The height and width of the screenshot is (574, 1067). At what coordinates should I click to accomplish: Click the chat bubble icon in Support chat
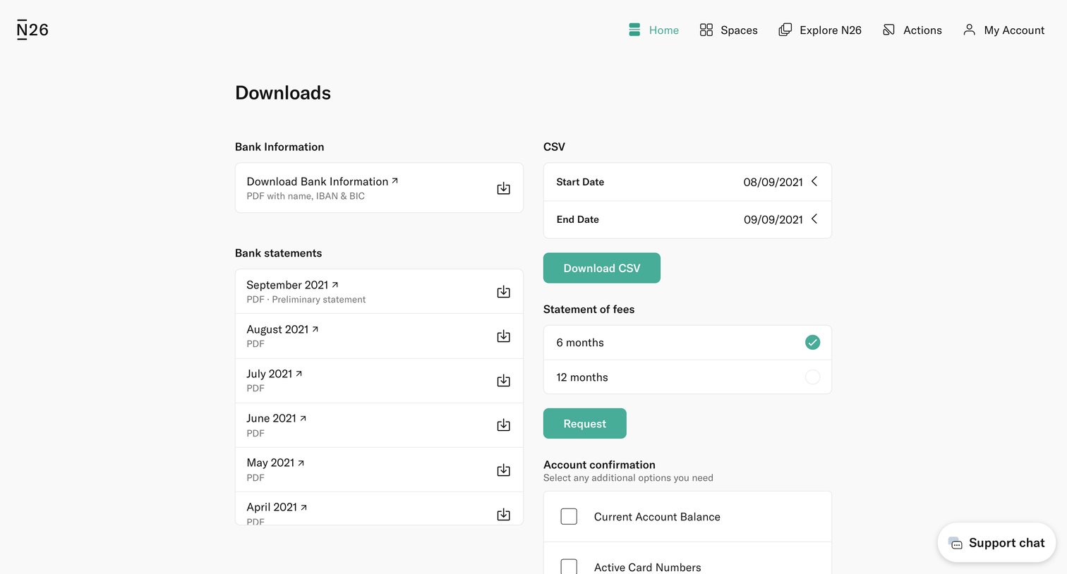956,543
